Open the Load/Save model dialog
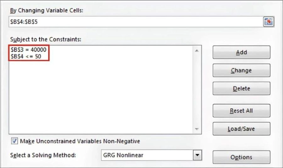Screen dimensions: 283x168 click(x=241, y=129)
